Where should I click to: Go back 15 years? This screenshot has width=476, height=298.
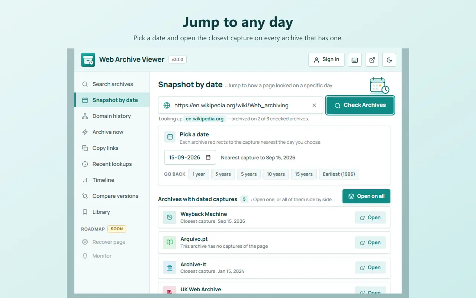pos(304,174)
